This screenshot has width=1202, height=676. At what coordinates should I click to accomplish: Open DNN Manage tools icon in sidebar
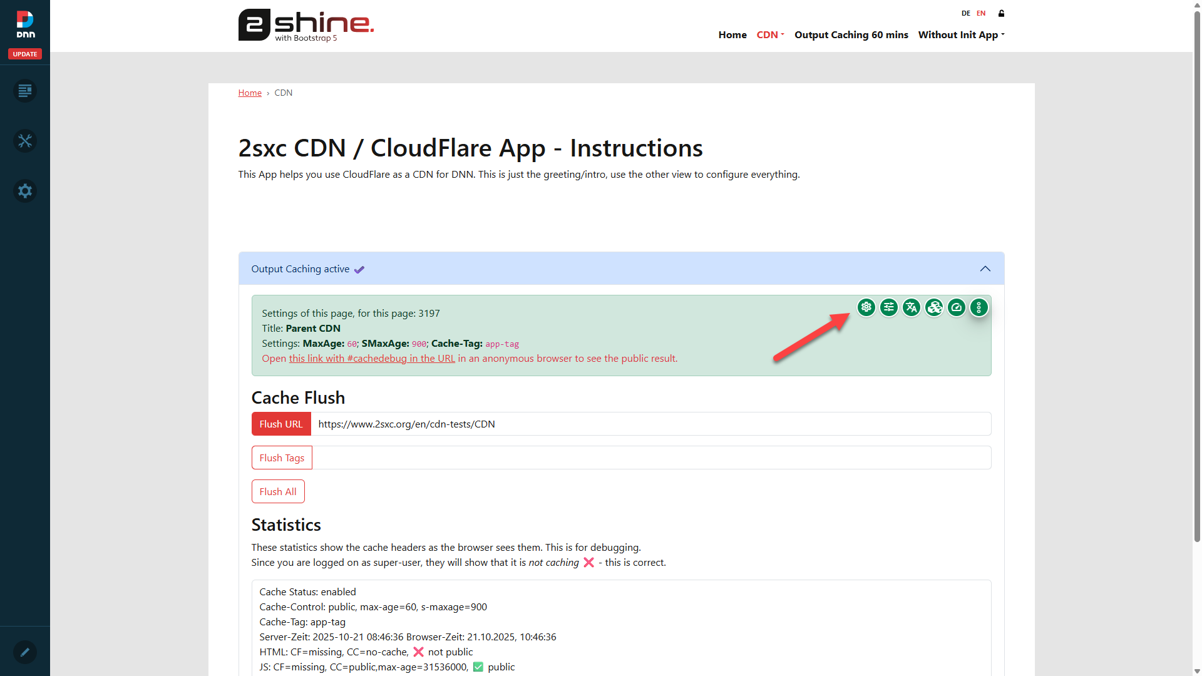click(25, 141)
